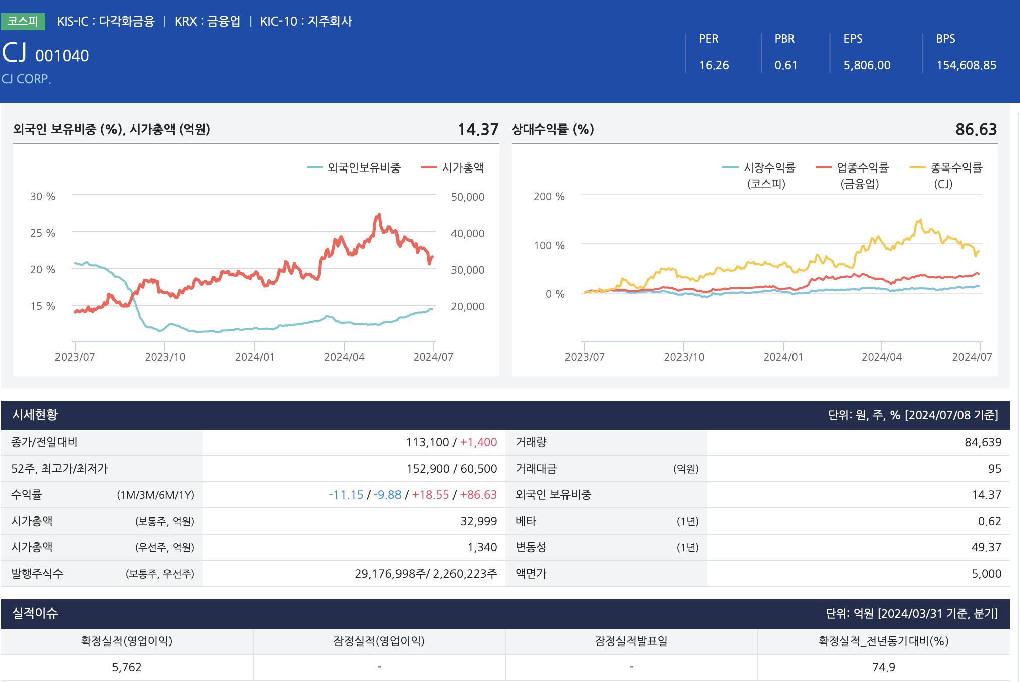The width and height of the screenshot is (1020, 682).
Task: Click the 2024/04 tick on the 상대수익률 chart
Action: click(881, 357)
